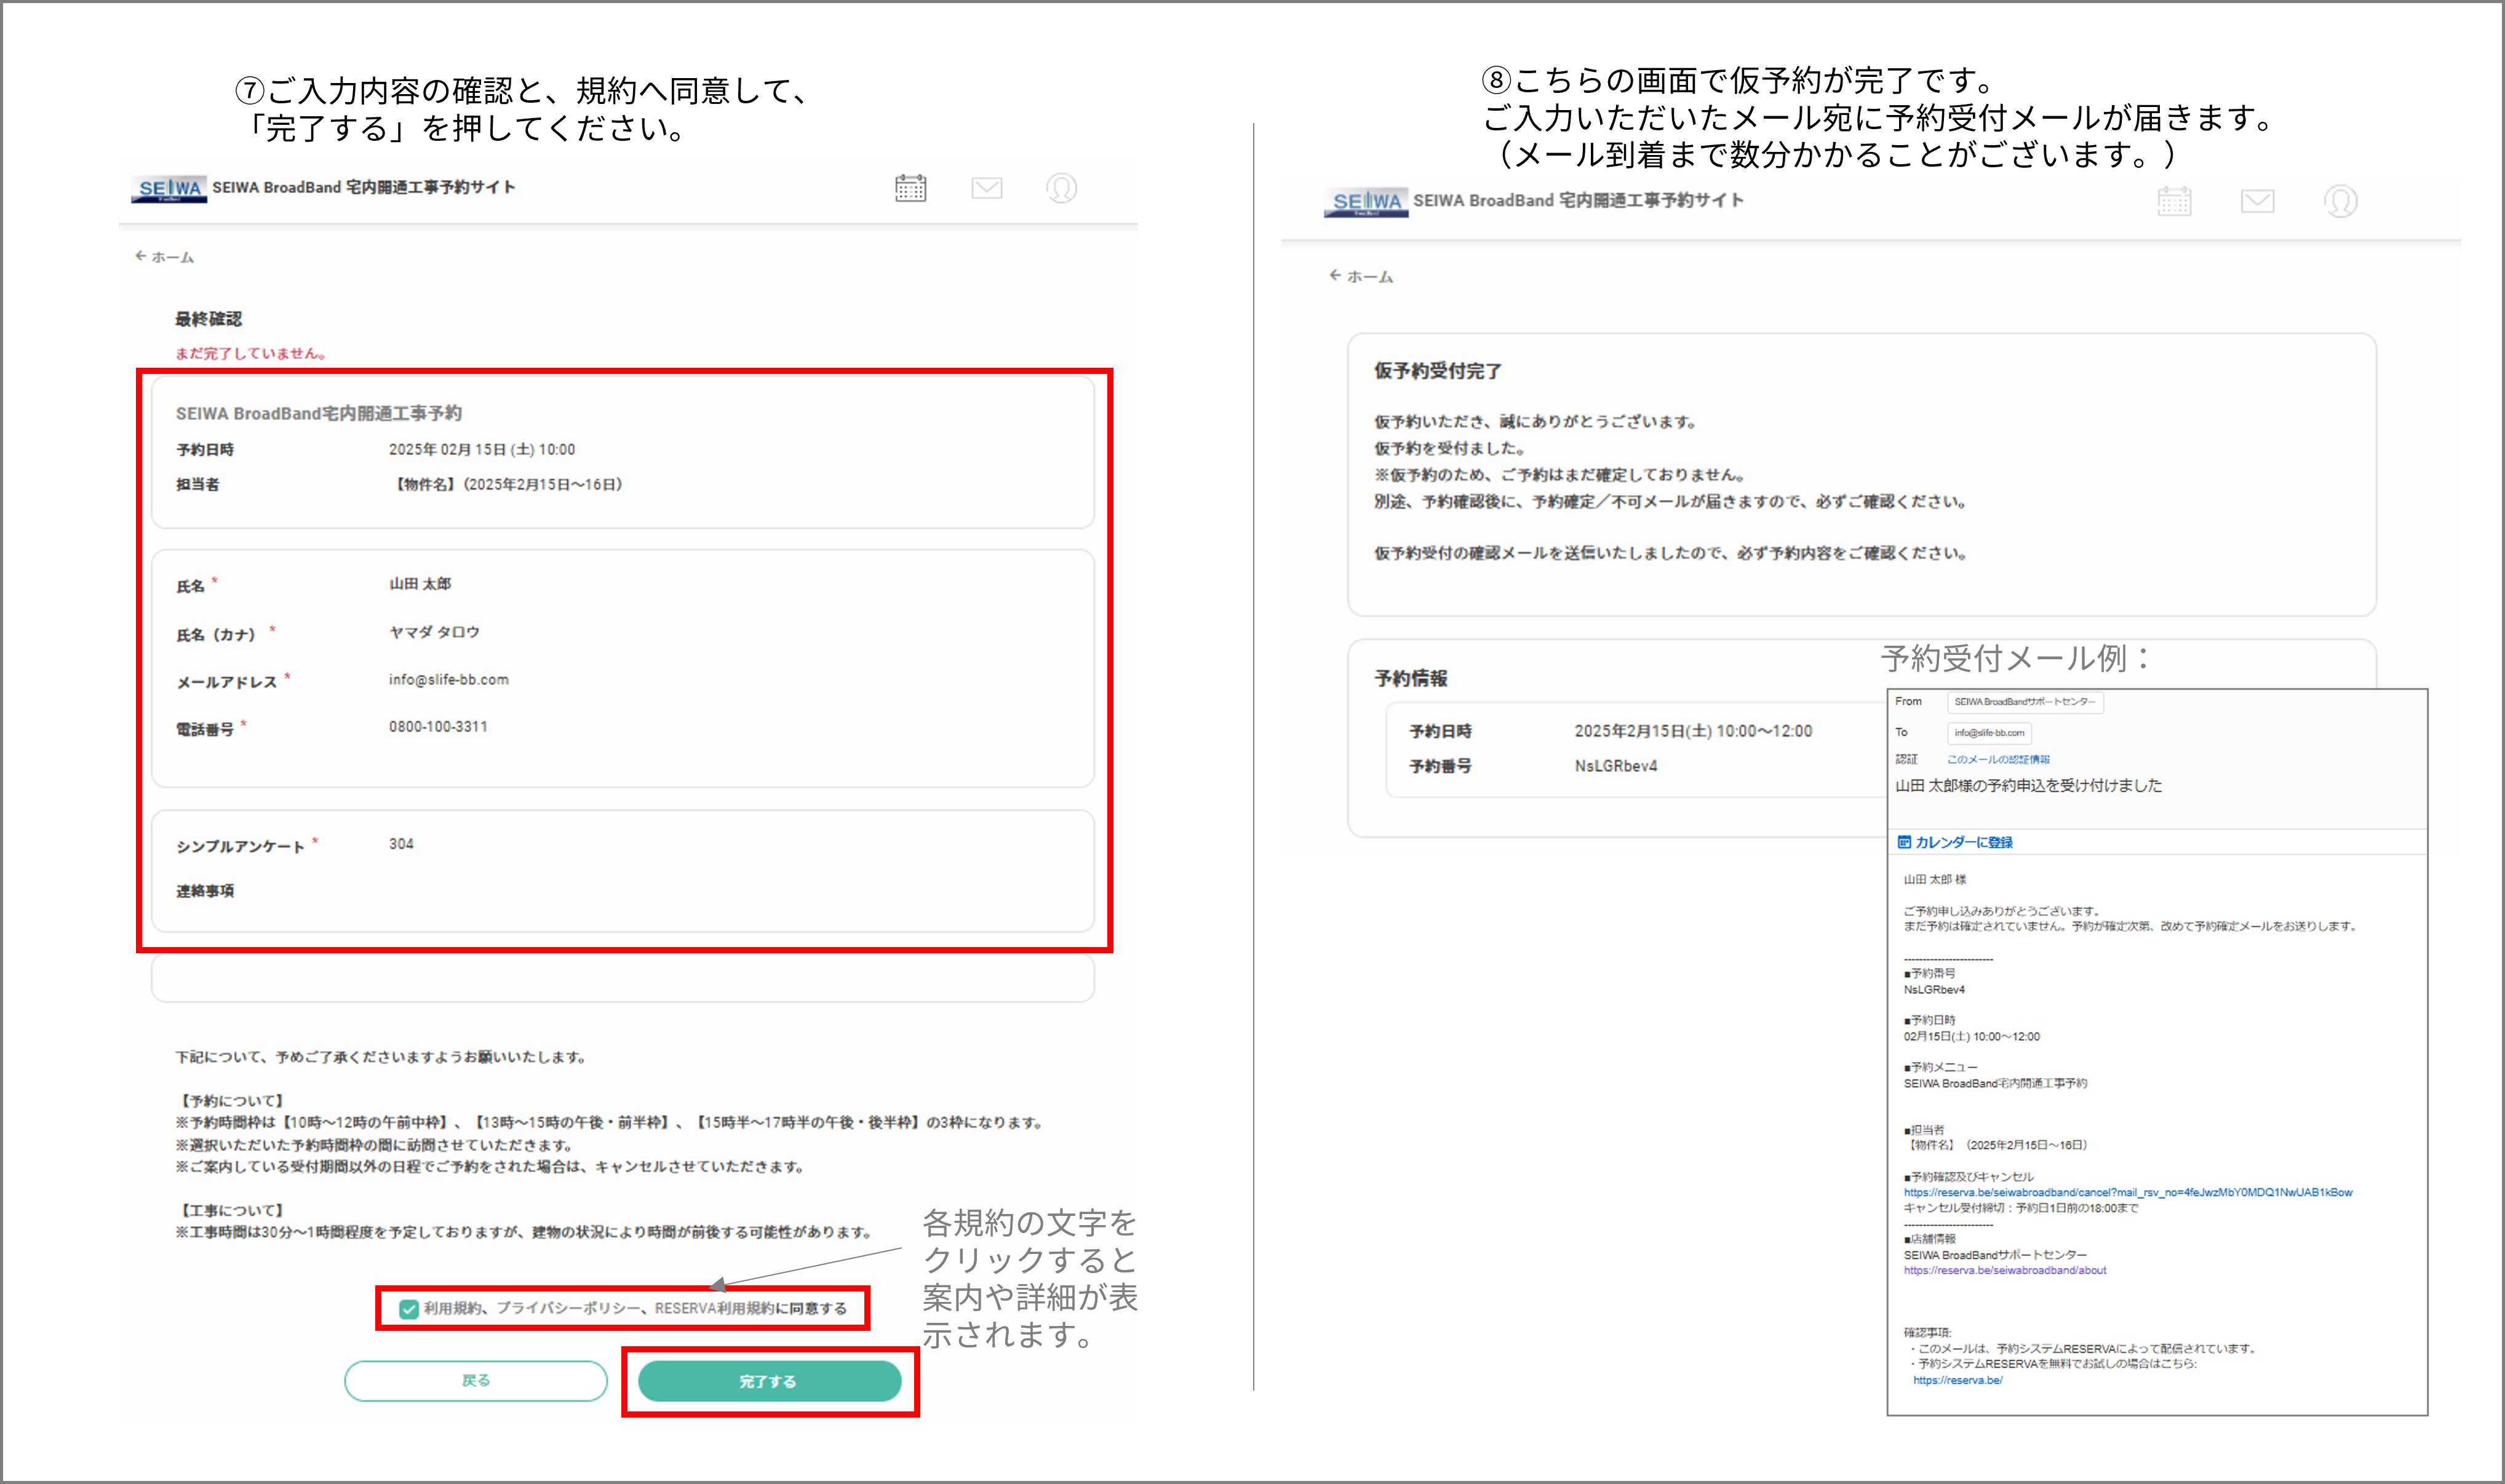The width and height of the screenshot is (2505, 1484).
Task: Open the reservation cancel URL in email
Action: click(2127, 1192)
